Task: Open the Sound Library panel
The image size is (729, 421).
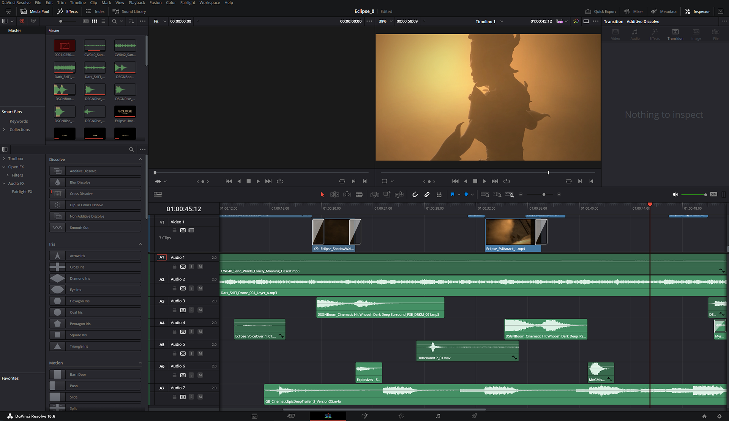Action: (129, 11)
